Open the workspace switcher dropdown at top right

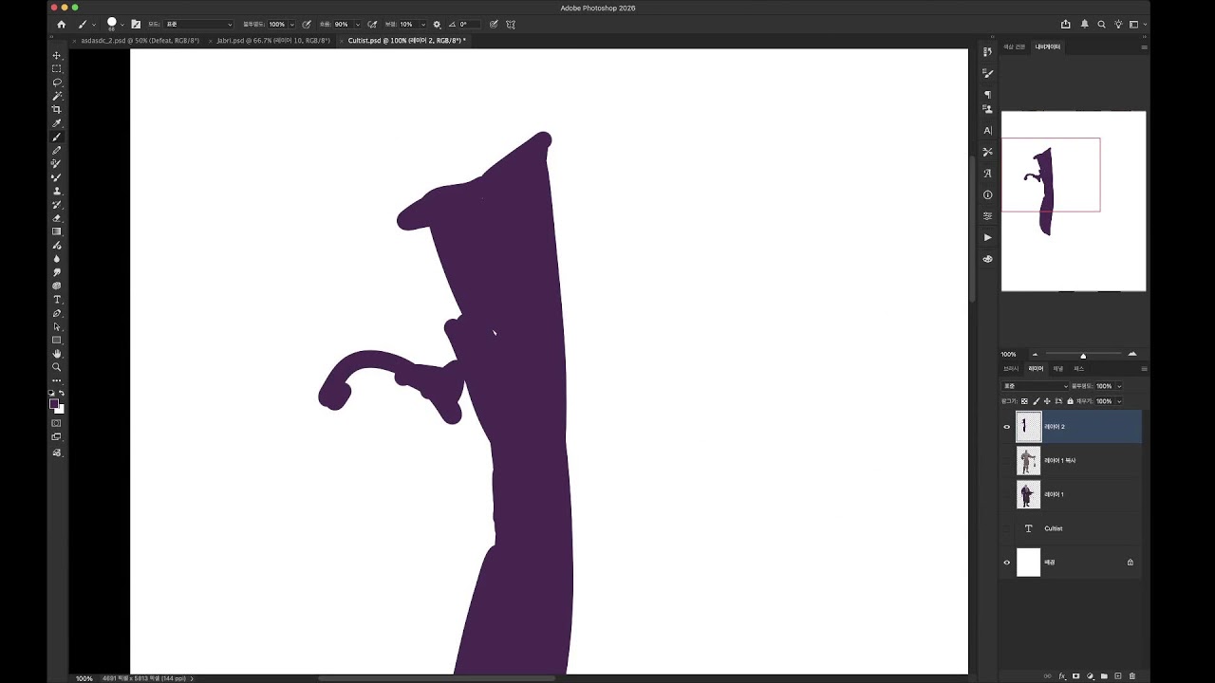[x=1139, y=24]
